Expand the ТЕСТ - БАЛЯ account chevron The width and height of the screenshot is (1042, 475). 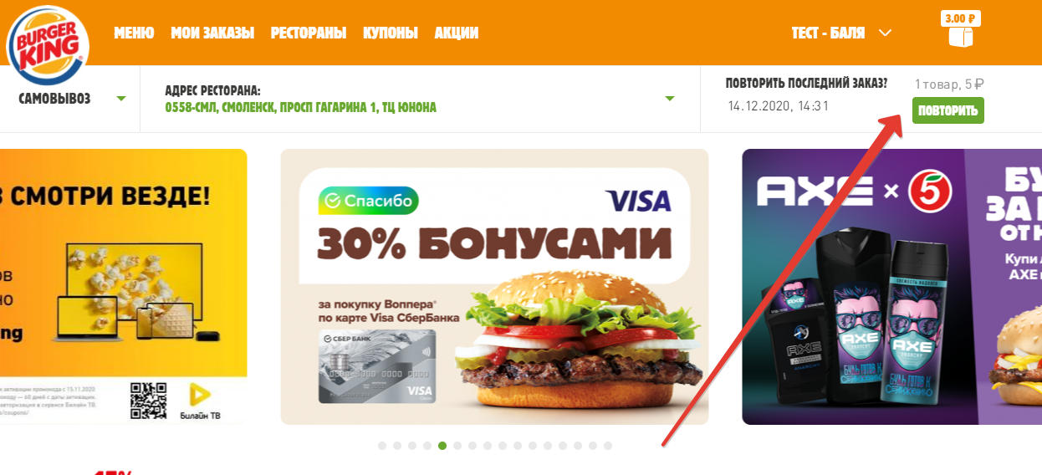click(886, 33)
